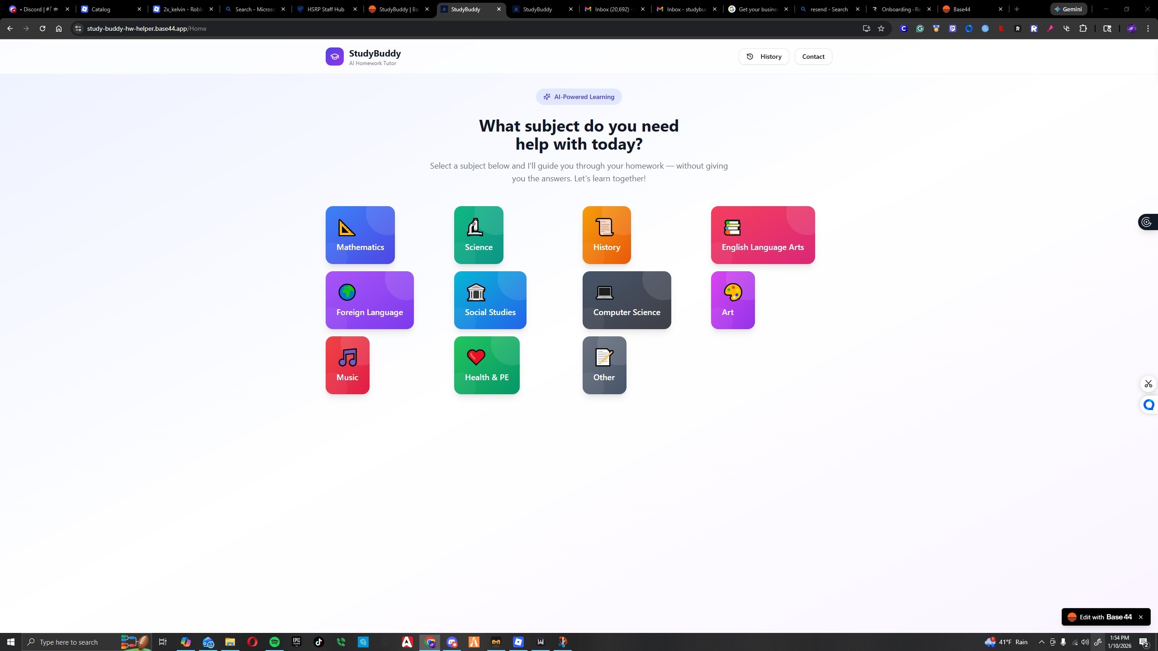This screenshot has height=651, width=1158.
Task: Switch to the Discord tab
Action: pos(40,9)
